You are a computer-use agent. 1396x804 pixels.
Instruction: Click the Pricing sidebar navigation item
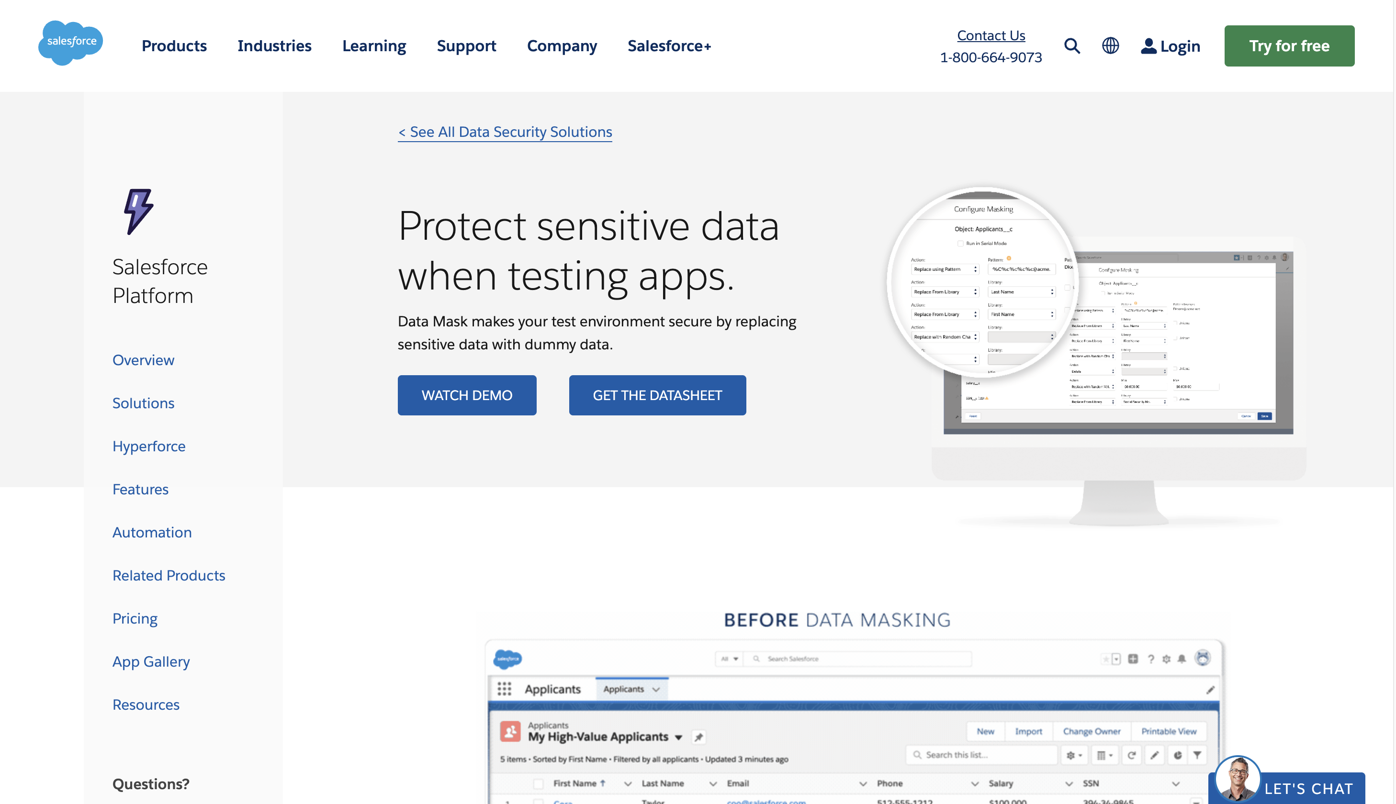point(135,617)
